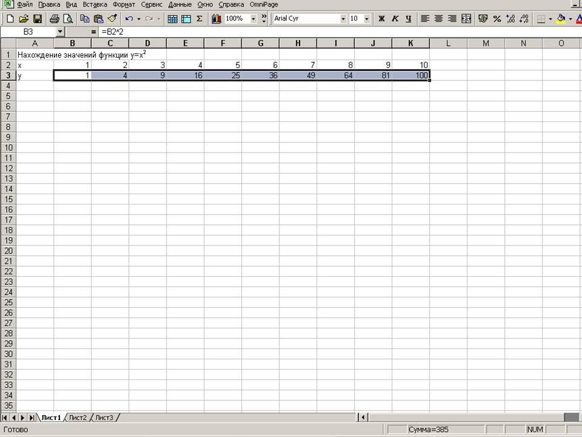Toggle italic formatting (К button)

395,19
